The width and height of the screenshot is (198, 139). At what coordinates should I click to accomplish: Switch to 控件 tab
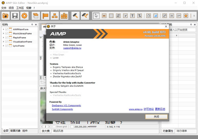[25, 131]
